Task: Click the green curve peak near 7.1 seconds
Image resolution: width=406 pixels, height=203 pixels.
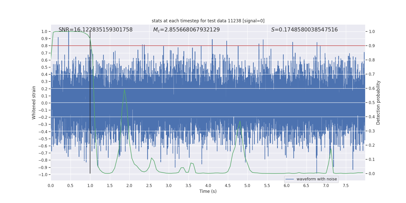Action: [x=331, y=149]
